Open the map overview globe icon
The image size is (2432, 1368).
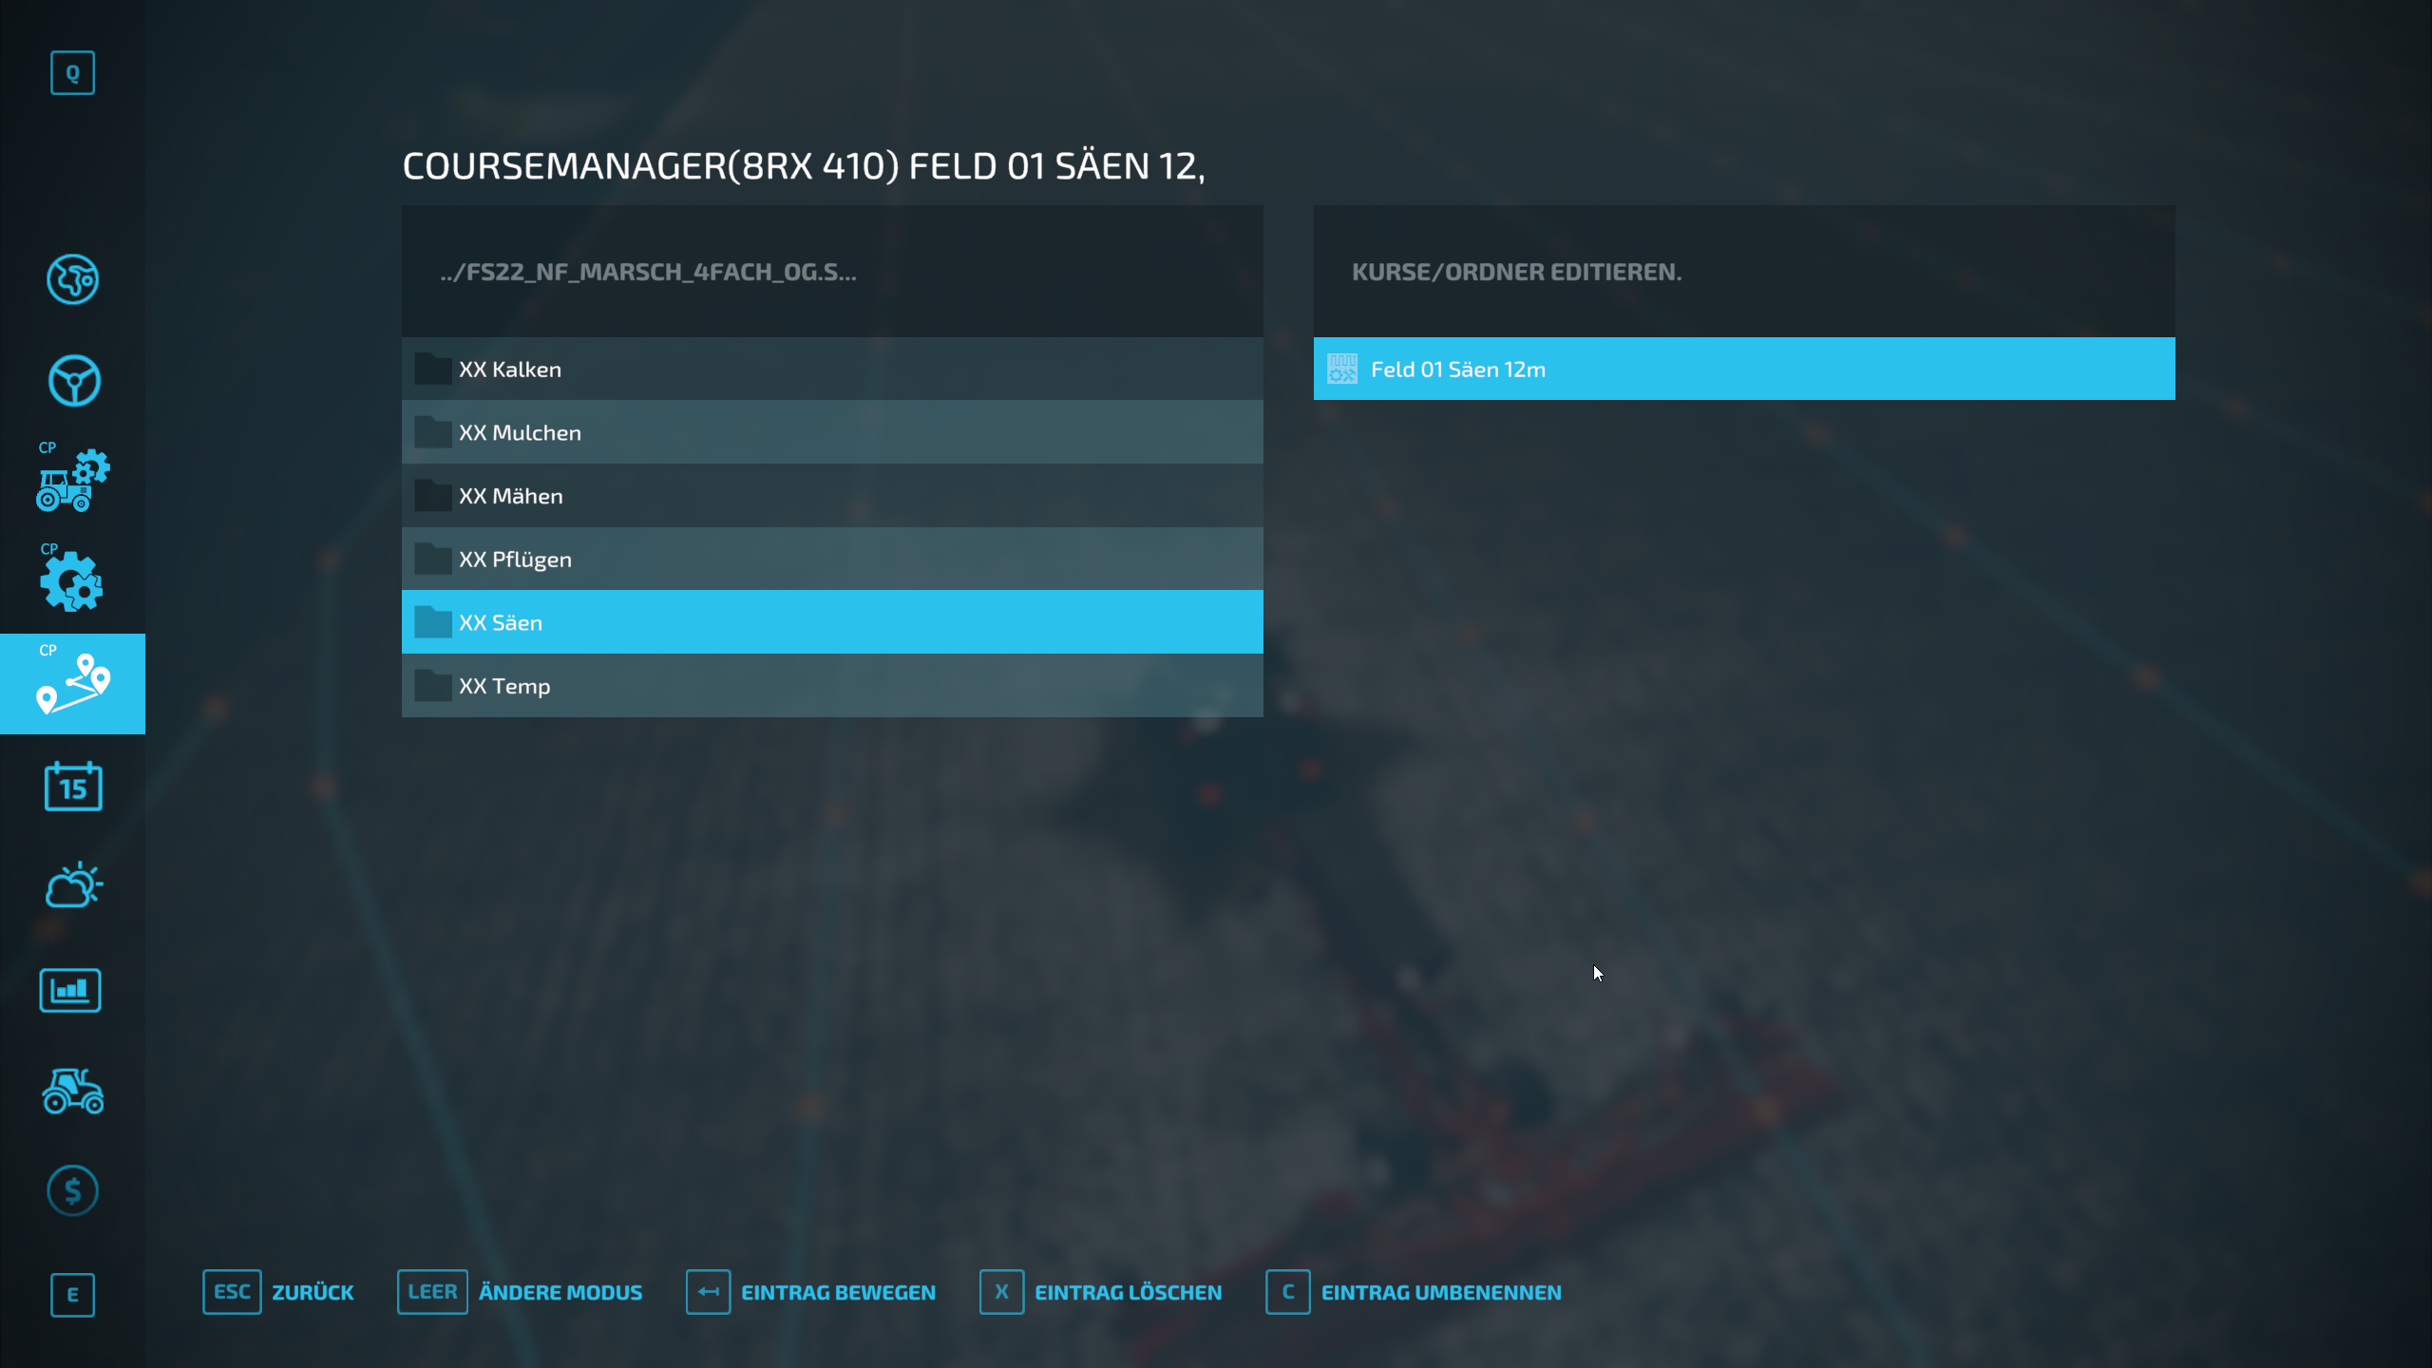pos(72,279)
